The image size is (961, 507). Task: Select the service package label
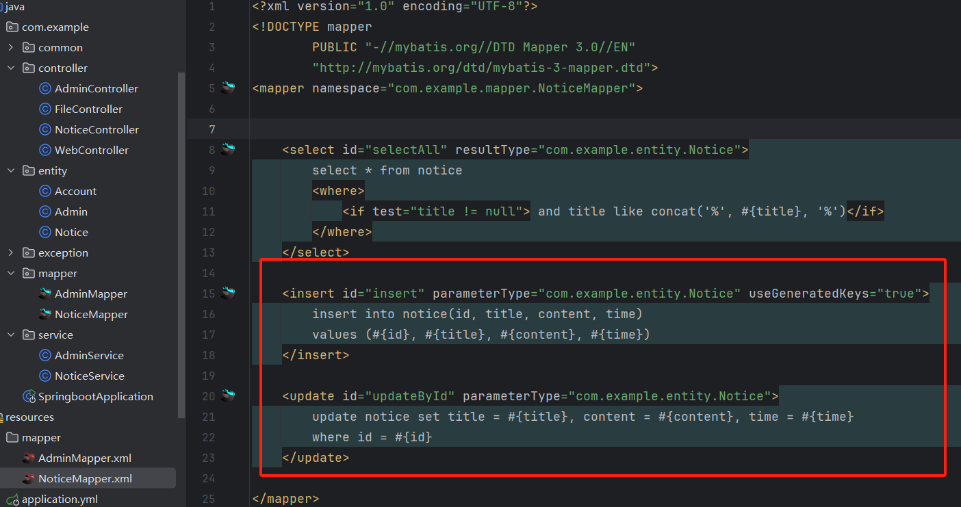(x=55, y=335)
